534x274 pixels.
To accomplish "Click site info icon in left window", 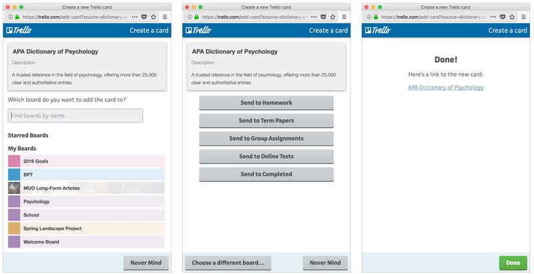I will pos(11,17).
